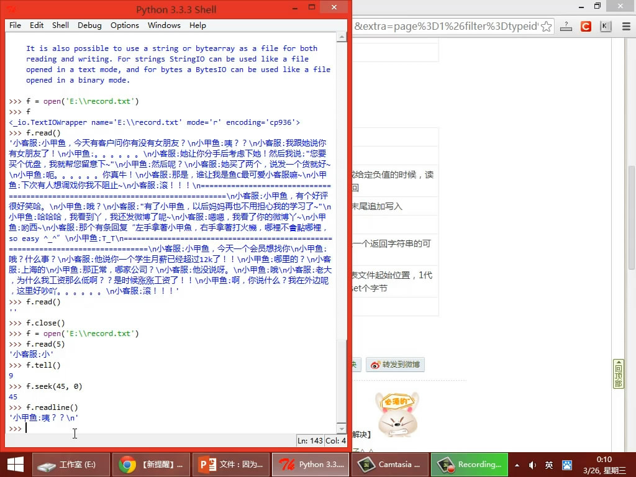Click the Chrome bookmark star icon

pyautogui.click(x=546, y=27)
